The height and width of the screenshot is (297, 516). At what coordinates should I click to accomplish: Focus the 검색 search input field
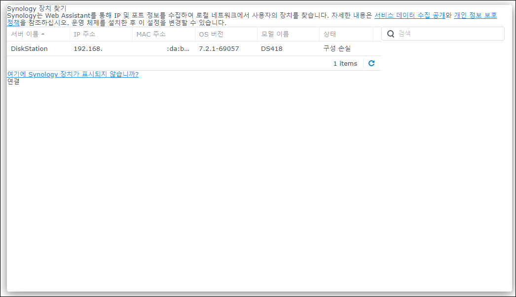pyautogui.click(x=443, y=34)
